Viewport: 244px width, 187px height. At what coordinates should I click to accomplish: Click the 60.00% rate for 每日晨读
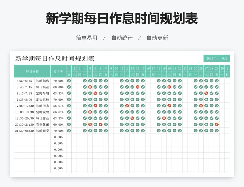point(58,87)
